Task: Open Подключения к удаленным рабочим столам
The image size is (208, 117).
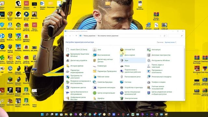Action: click(x=131, y=71)
